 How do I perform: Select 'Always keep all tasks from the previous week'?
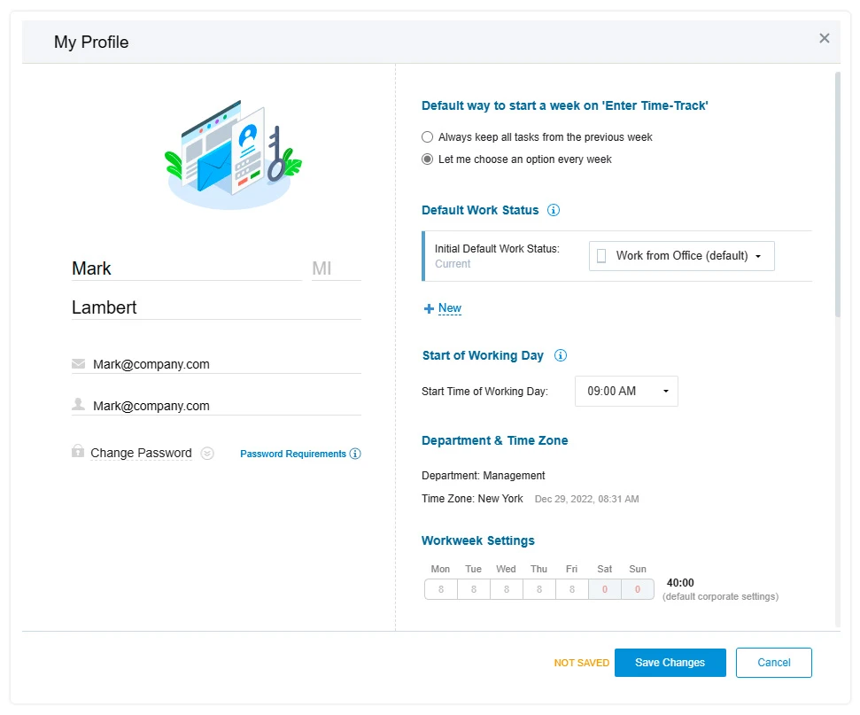tap(428, 137)
